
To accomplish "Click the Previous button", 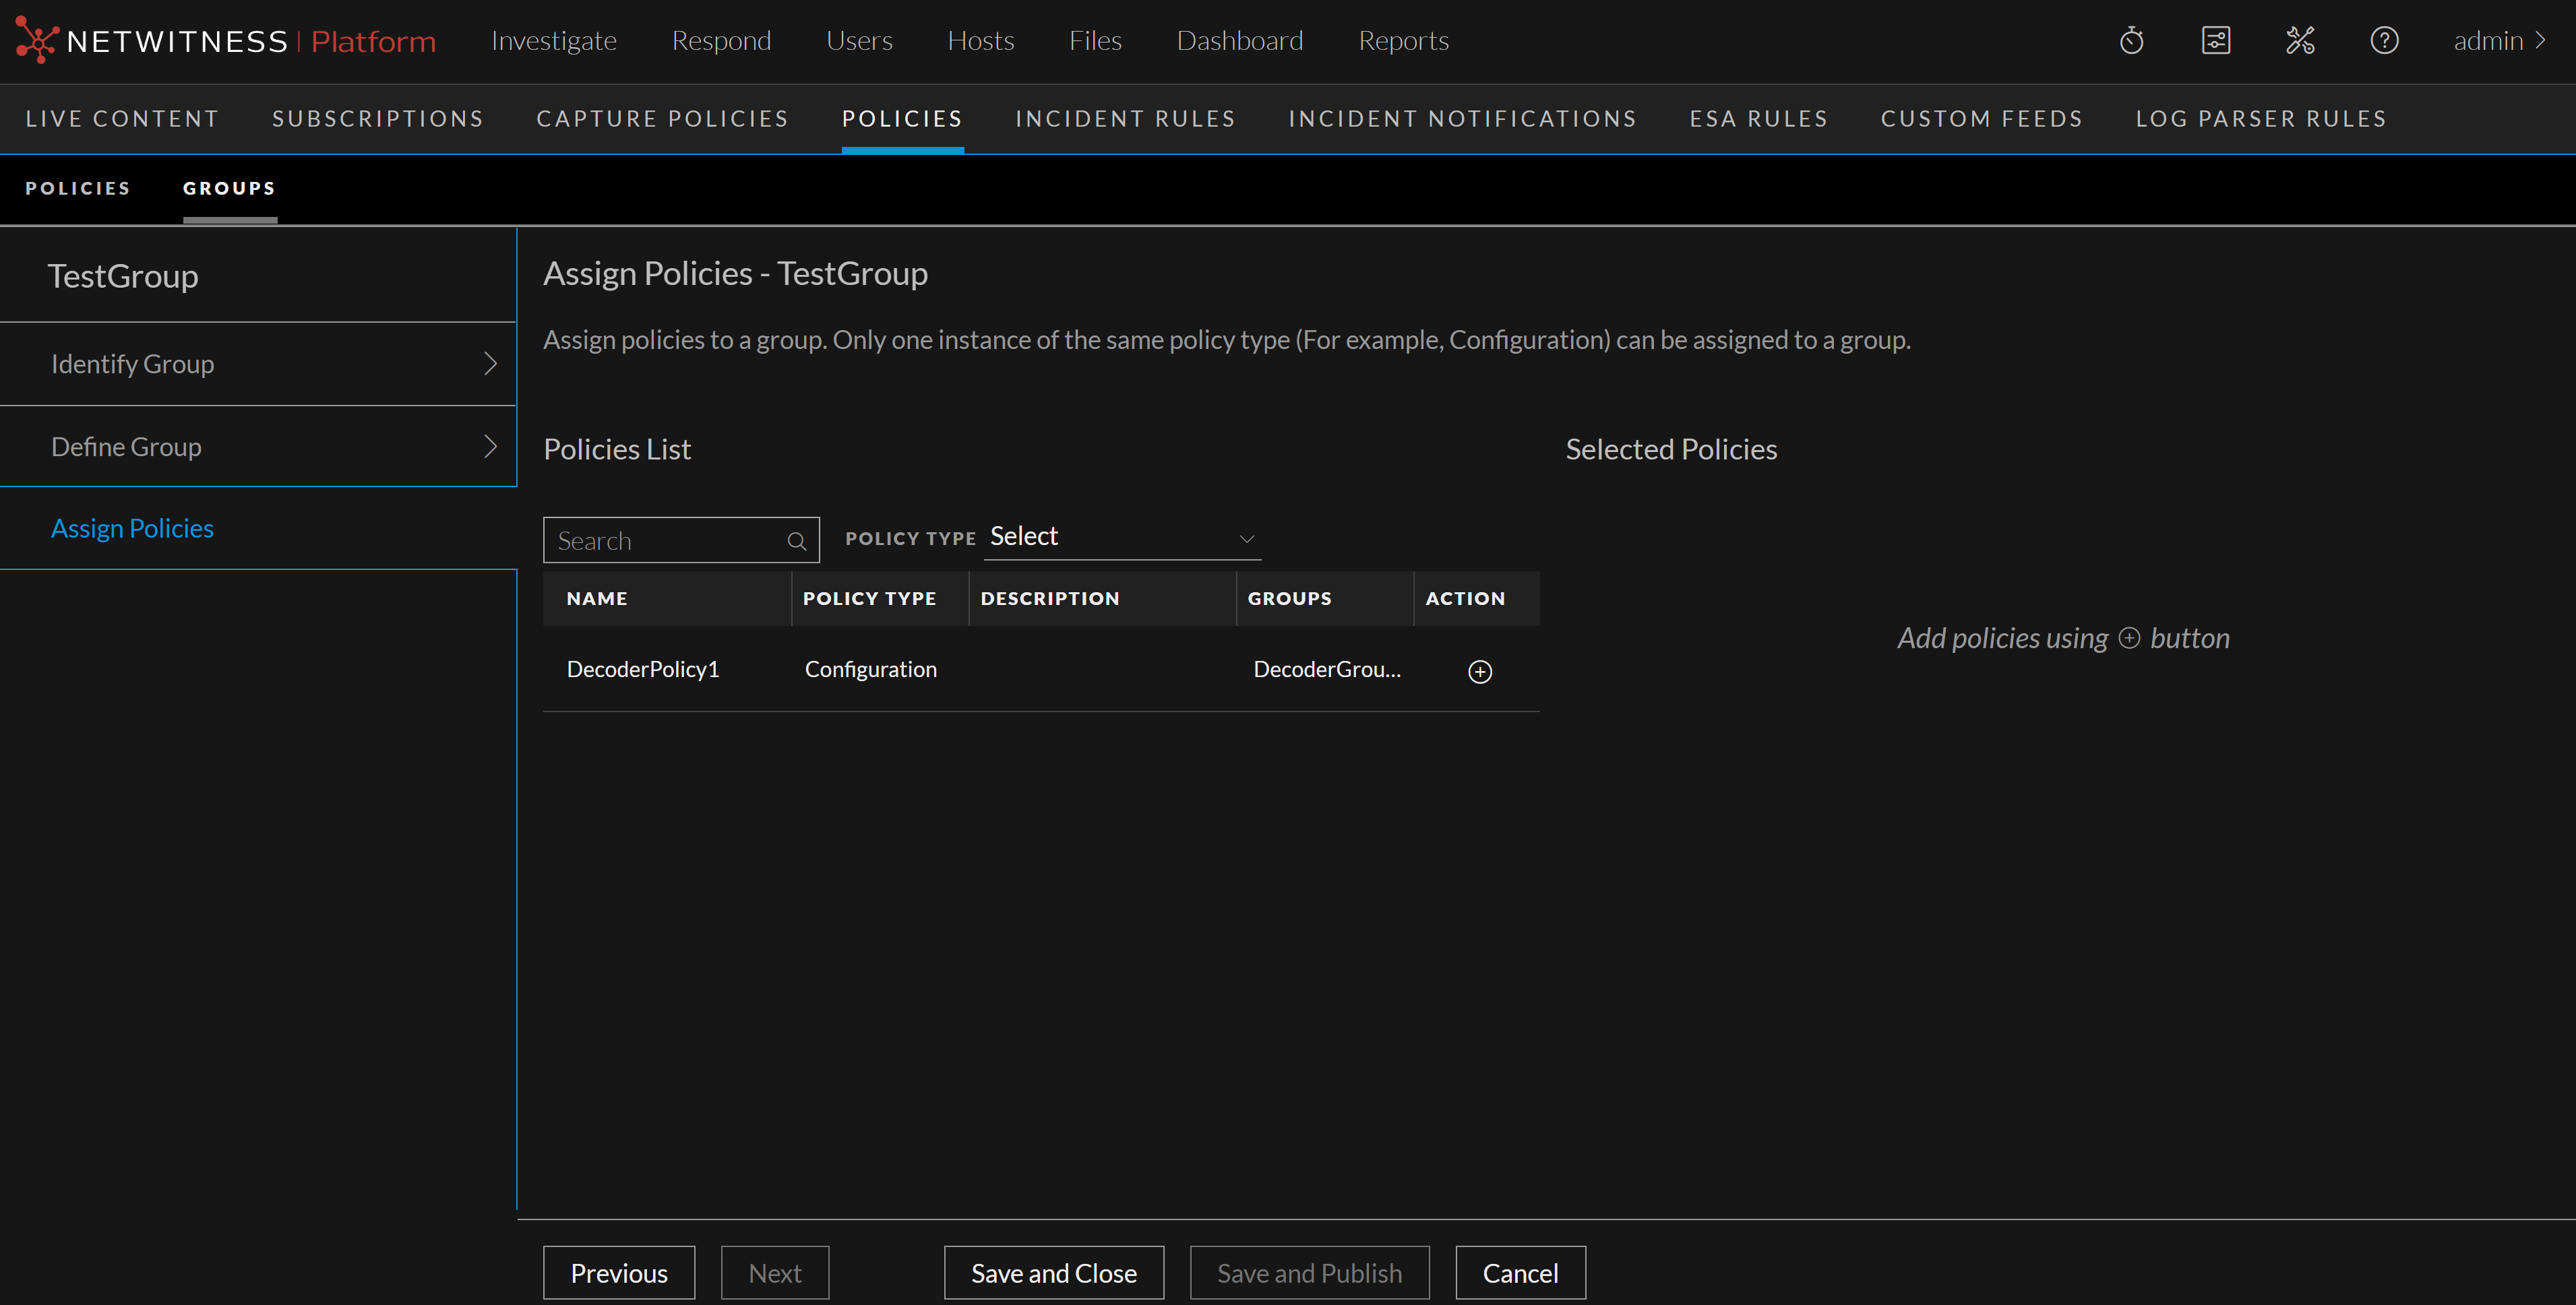I will (618, 1273).
